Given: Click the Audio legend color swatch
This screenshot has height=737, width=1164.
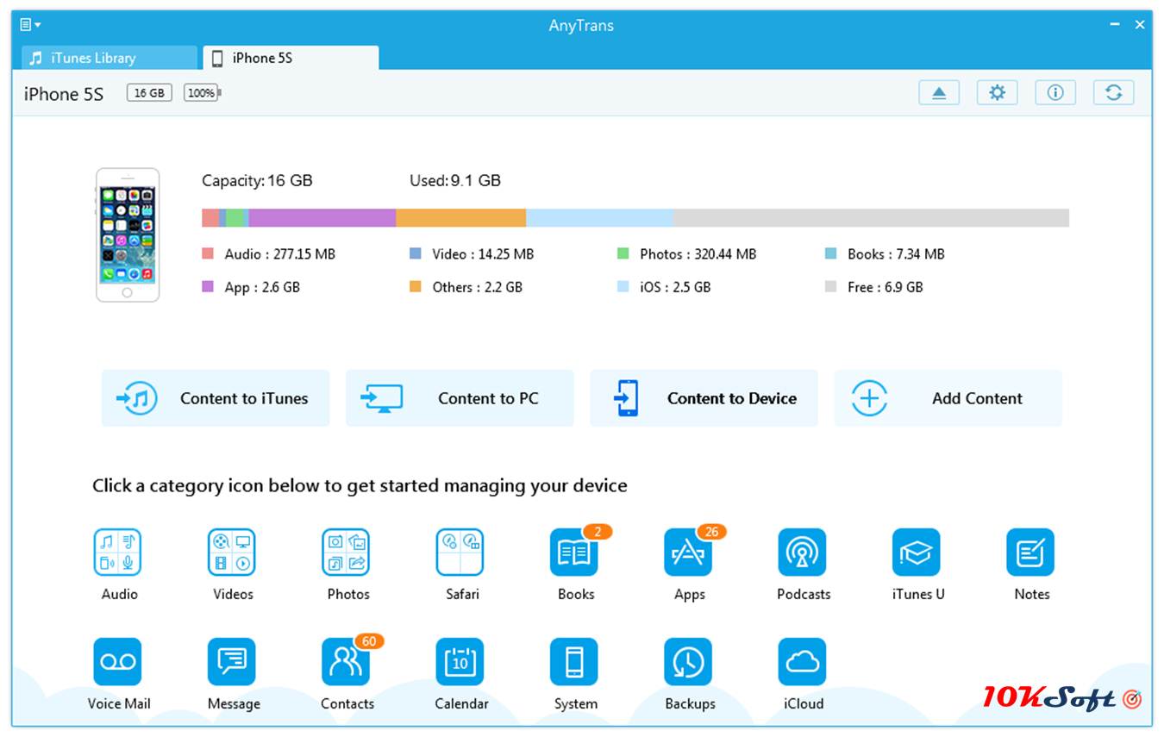Looking at the screenshot, I should pos(208,253).
